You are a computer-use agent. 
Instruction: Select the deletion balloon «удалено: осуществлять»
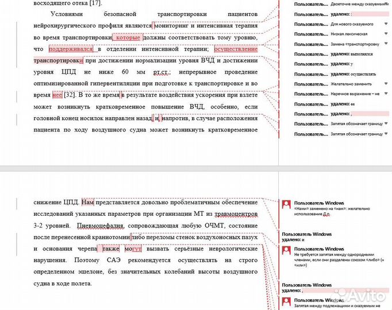[347, 73]
